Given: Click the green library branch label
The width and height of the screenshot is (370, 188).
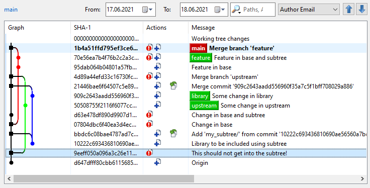Looking at the screenshot, I should pos(200,96).
